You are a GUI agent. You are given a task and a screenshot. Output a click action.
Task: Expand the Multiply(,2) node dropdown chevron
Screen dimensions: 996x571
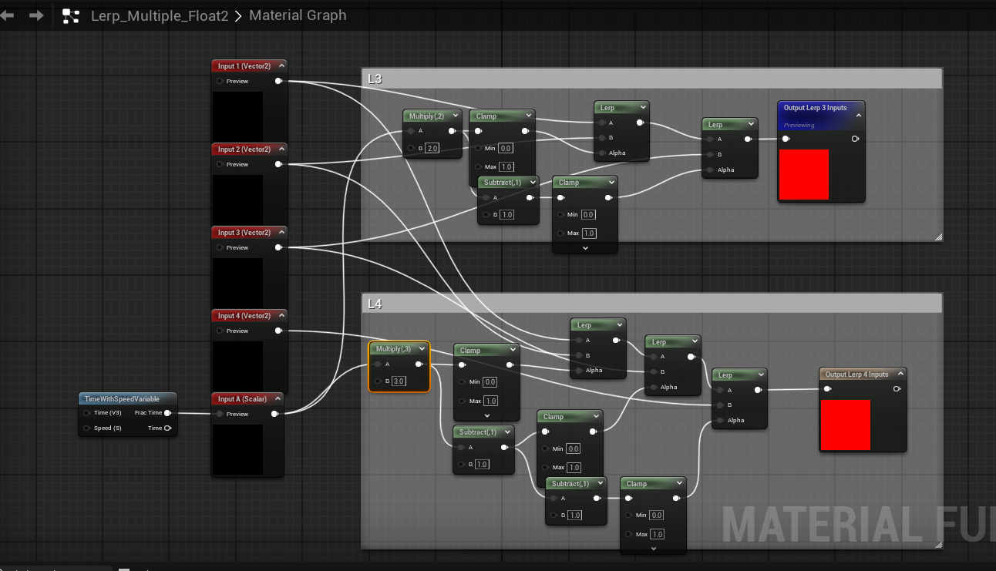coord(461,116)
